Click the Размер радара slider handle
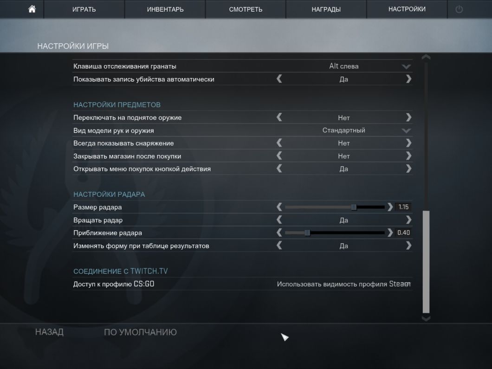The image size is (492, 369). point(354,207)
